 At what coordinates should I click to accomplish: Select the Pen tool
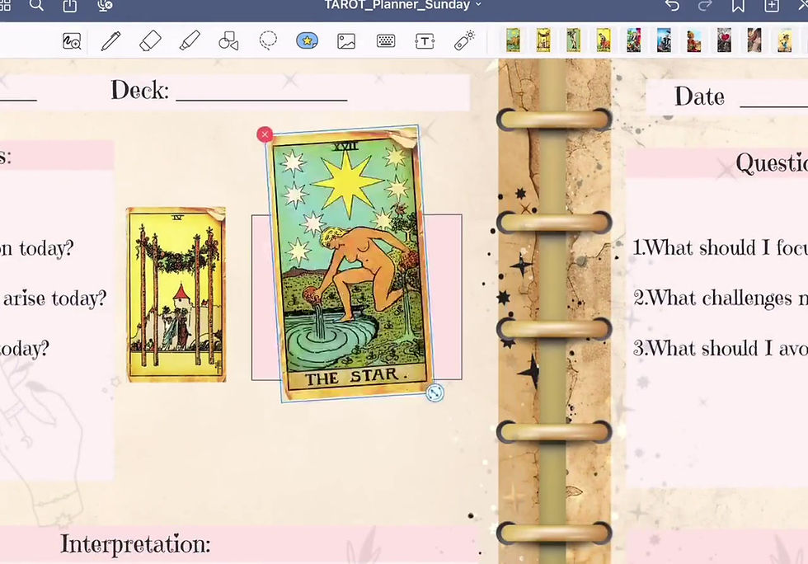[x=110, y=40]
